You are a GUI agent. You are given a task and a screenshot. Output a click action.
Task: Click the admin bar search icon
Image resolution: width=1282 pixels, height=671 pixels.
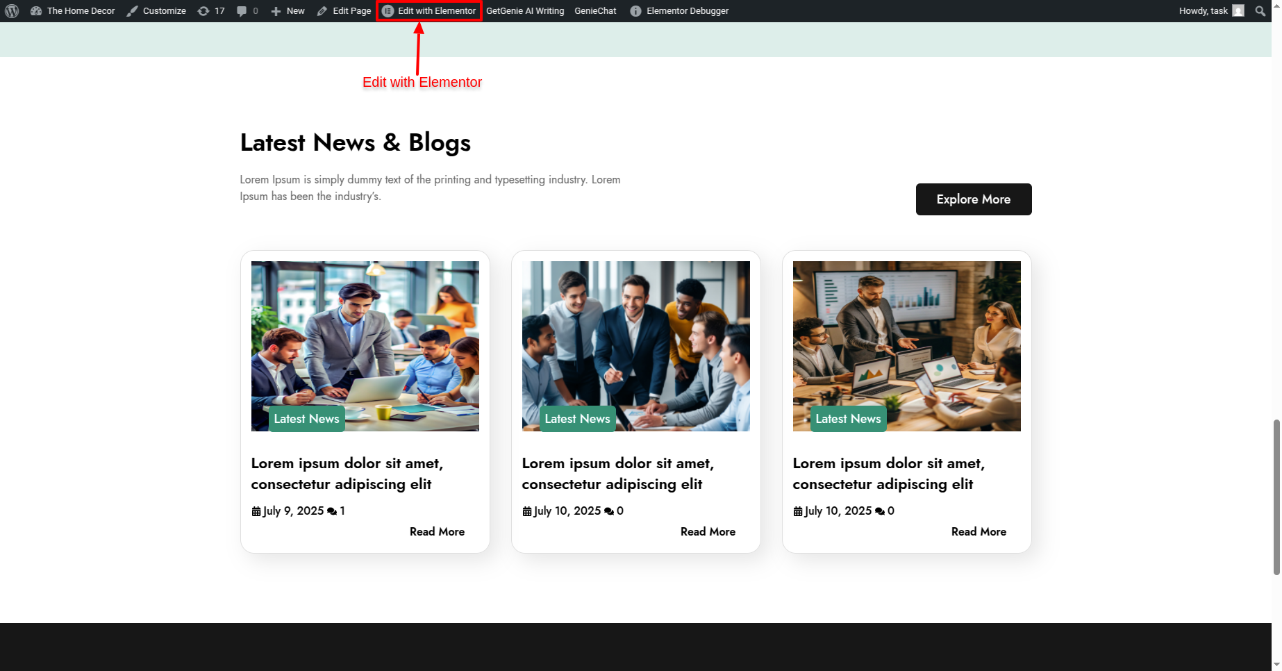click(1260, 11)
